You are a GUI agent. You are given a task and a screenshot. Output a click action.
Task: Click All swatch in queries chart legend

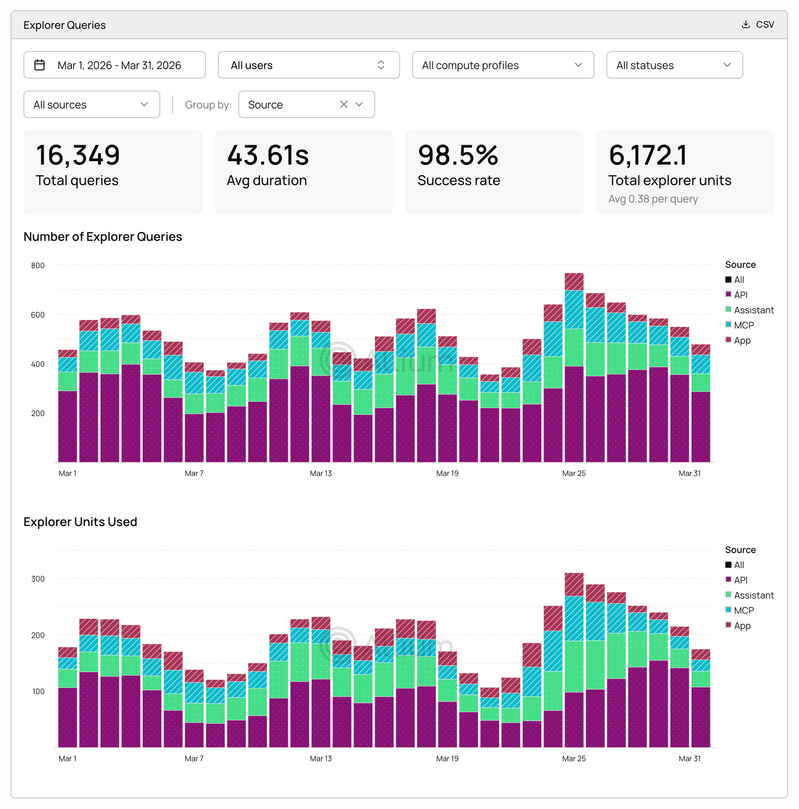(728, 280)
